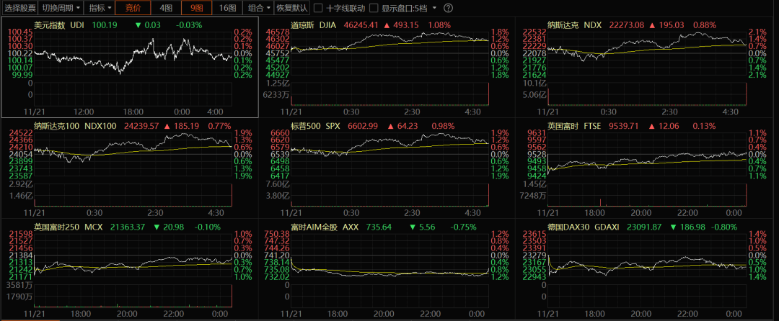Click the AXX price 735.64
This screenshot has width=779, height=321.
pyautogui.click(x=379, y=227)
